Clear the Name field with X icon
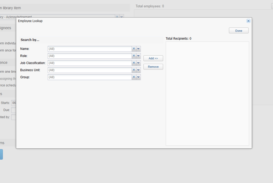273x183 pixels. 134,49
